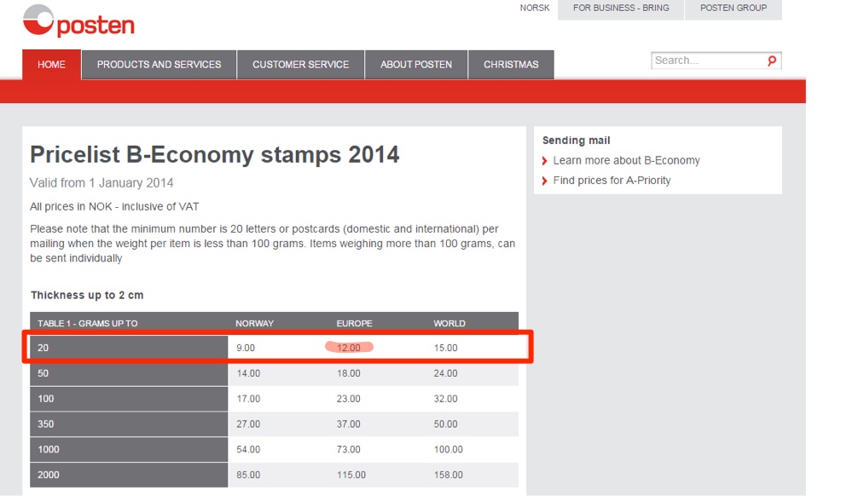Click the EUROPE column header
The width and height of the screenshot is (841, 496).
tap(354, 324)
